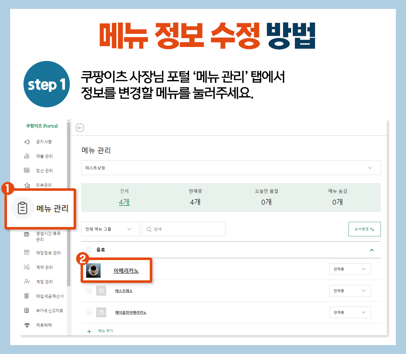
Task: Select the 오늘만 품절 0개 filter
Action: pyautogui.click(x=266, y=197)
